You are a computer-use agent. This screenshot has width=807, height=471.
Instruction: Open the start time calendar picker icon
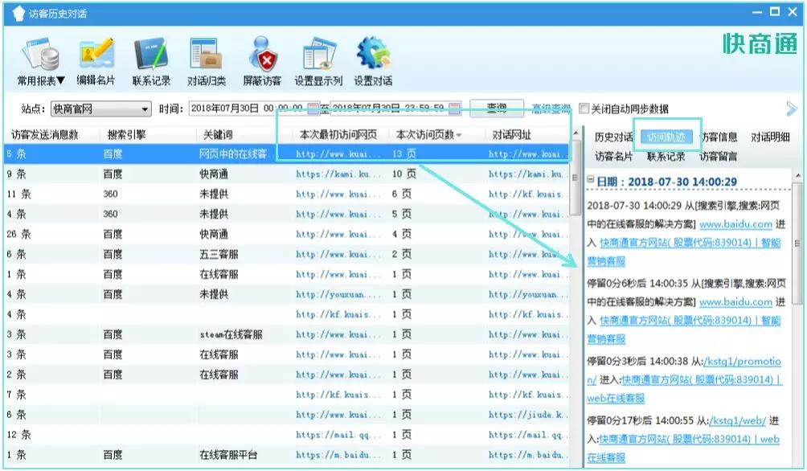[x=313, y=109]
